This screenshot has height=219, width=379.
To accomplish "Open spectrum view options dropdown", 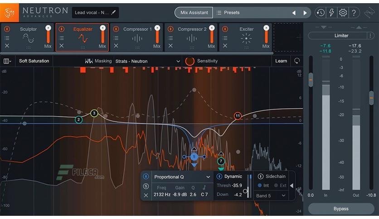I will (x=8, y=61).
